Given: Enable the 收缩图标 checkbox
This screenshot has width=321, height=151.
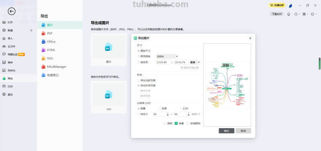Looking at the screenshot, I should pyautogui.click(x=188, y=123).
